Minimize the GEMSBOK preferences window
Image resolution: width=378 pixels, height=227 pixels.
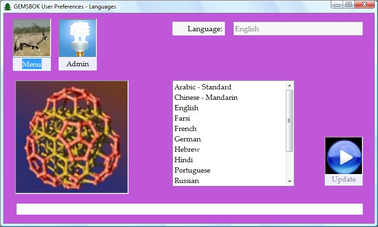pyautogui.click(x=337, y=4)
